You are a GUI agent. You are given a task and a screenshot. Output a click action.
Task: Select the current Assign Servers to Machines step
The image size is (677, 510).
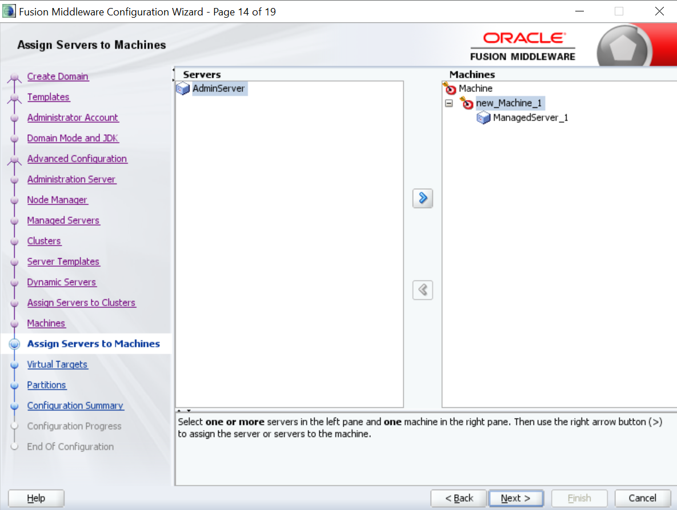(x=93, y=344)
